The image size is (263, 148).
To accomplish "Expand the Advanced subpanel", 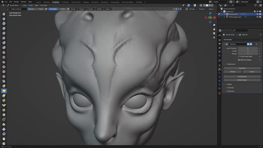I will [x=231, y=91].
